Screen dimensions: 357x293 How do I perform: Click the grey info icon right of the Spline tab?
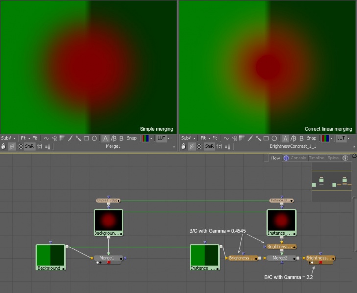(x=345, y=158)
